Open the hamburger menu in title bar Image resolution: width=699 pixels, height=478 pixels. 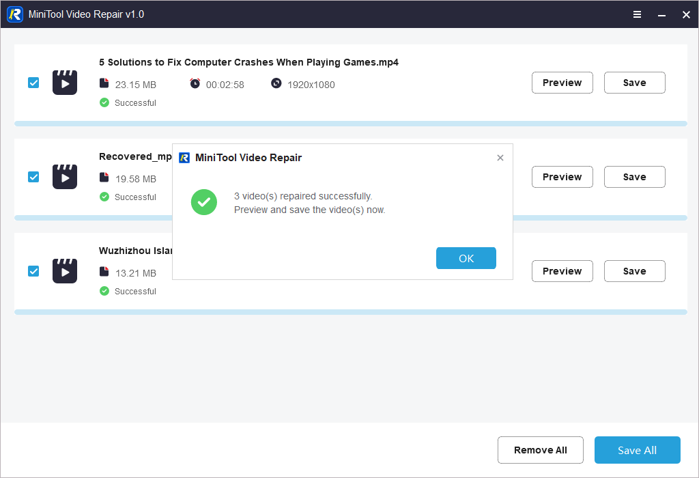click(637, 14)
